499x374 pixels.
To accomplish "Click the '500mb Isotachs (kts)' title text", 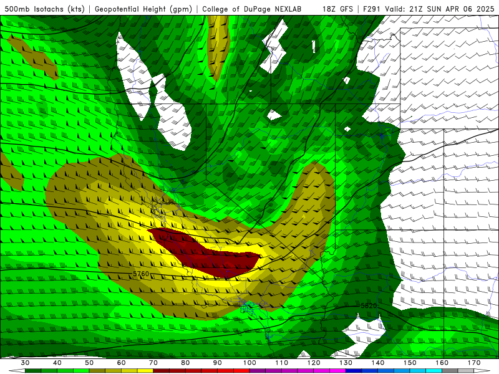I will click(x=44, y=9).
